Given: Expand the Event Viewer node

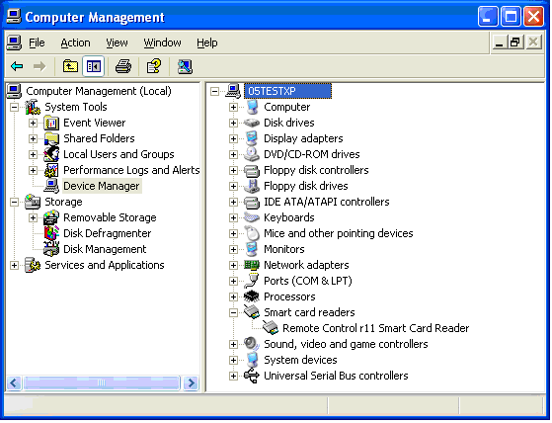Looking at the screenshot, I should pos(33,123).
